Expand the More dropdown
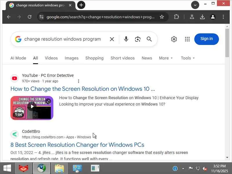The width and height of the screenshot is (232, 174). tap(166, 58)
